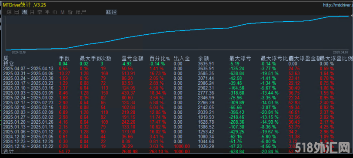The height and width of the screenshot is (158, 353).
Task: Click the 手数 column header
Action: tap(64, 59)
